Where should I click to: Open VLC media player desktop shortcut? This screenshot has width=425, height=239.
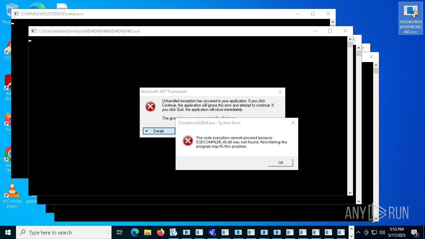tap(12, 195)
